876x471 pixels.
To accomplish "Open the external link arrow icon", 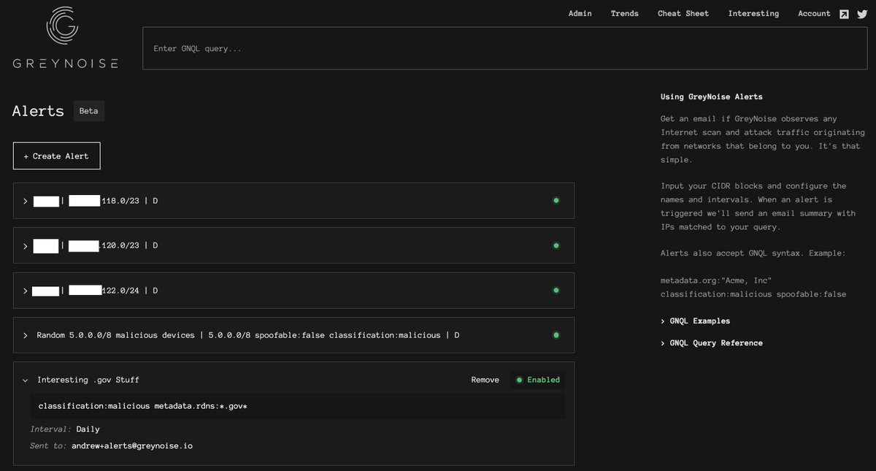I will tap(844, 14).
